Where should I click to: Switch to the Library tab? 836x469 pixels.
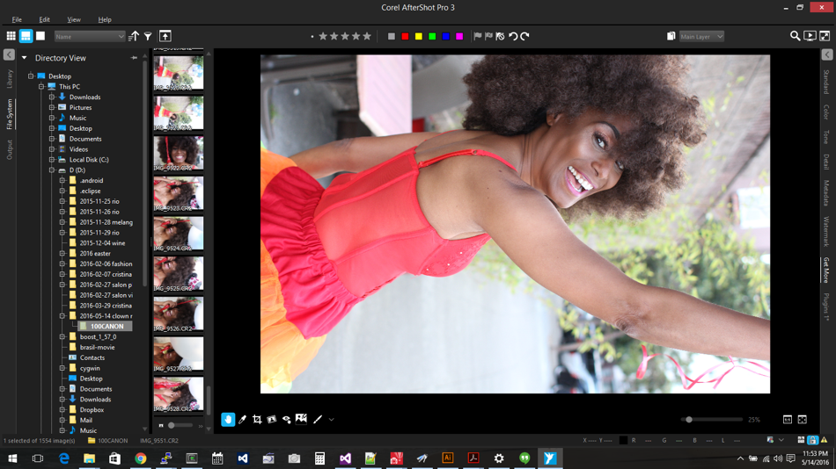pos(10,79)
